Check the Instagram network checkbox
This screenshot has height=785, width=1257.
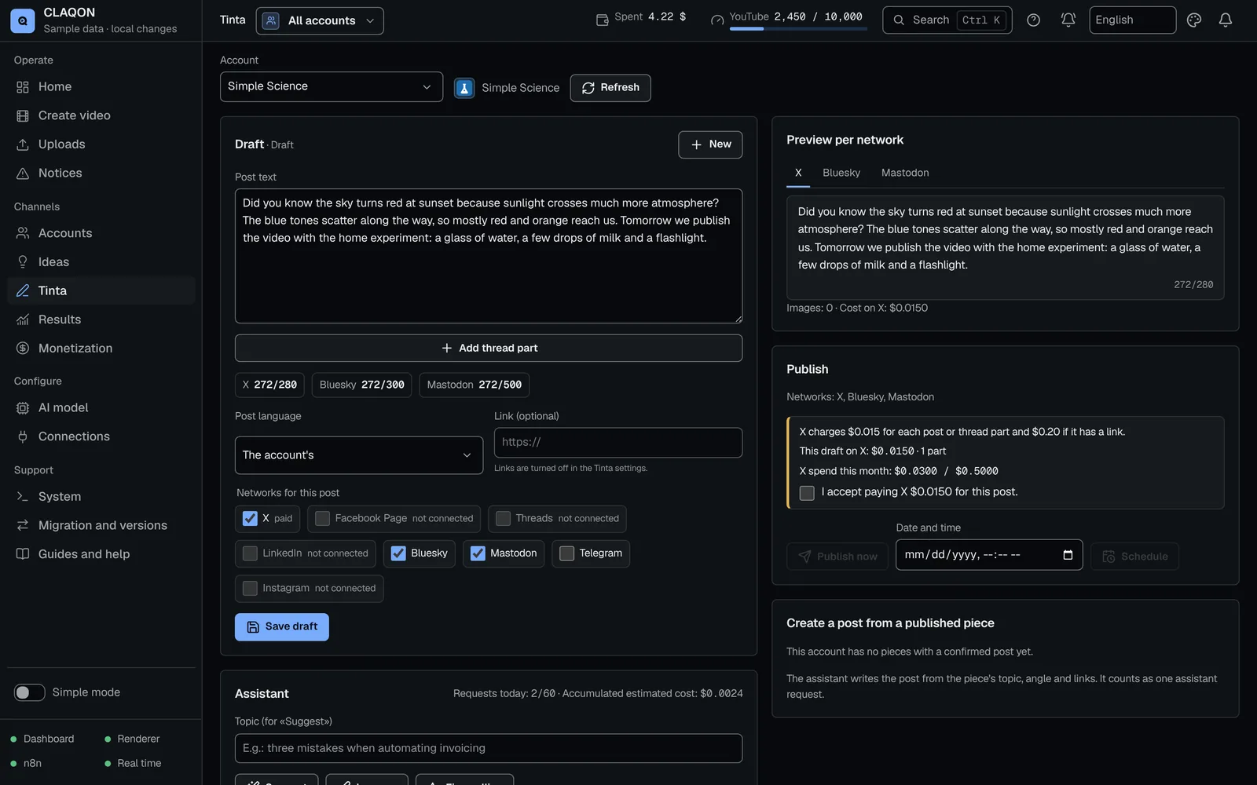click(x=250, y=589)
